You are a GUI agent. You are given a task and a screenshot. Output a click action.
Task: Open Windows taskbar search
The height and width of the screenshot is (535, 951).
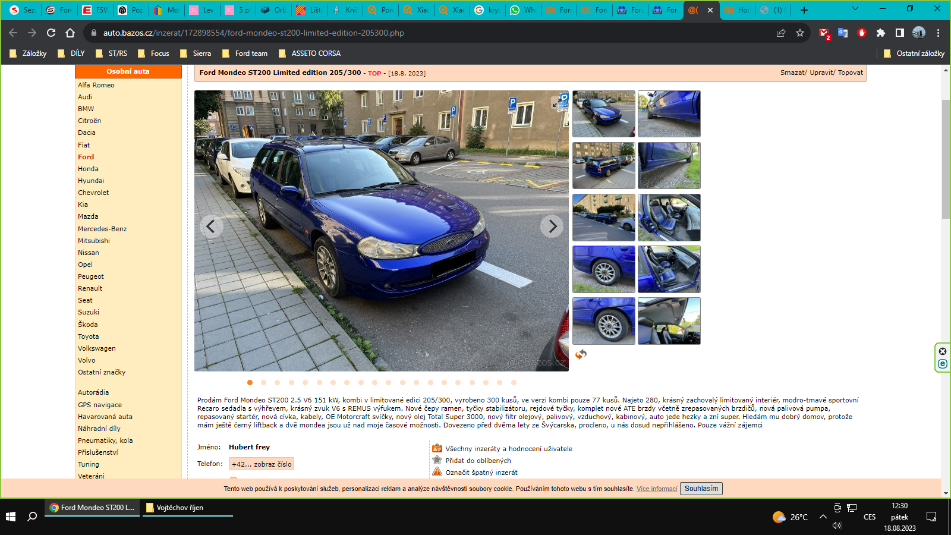click(33, 517)
